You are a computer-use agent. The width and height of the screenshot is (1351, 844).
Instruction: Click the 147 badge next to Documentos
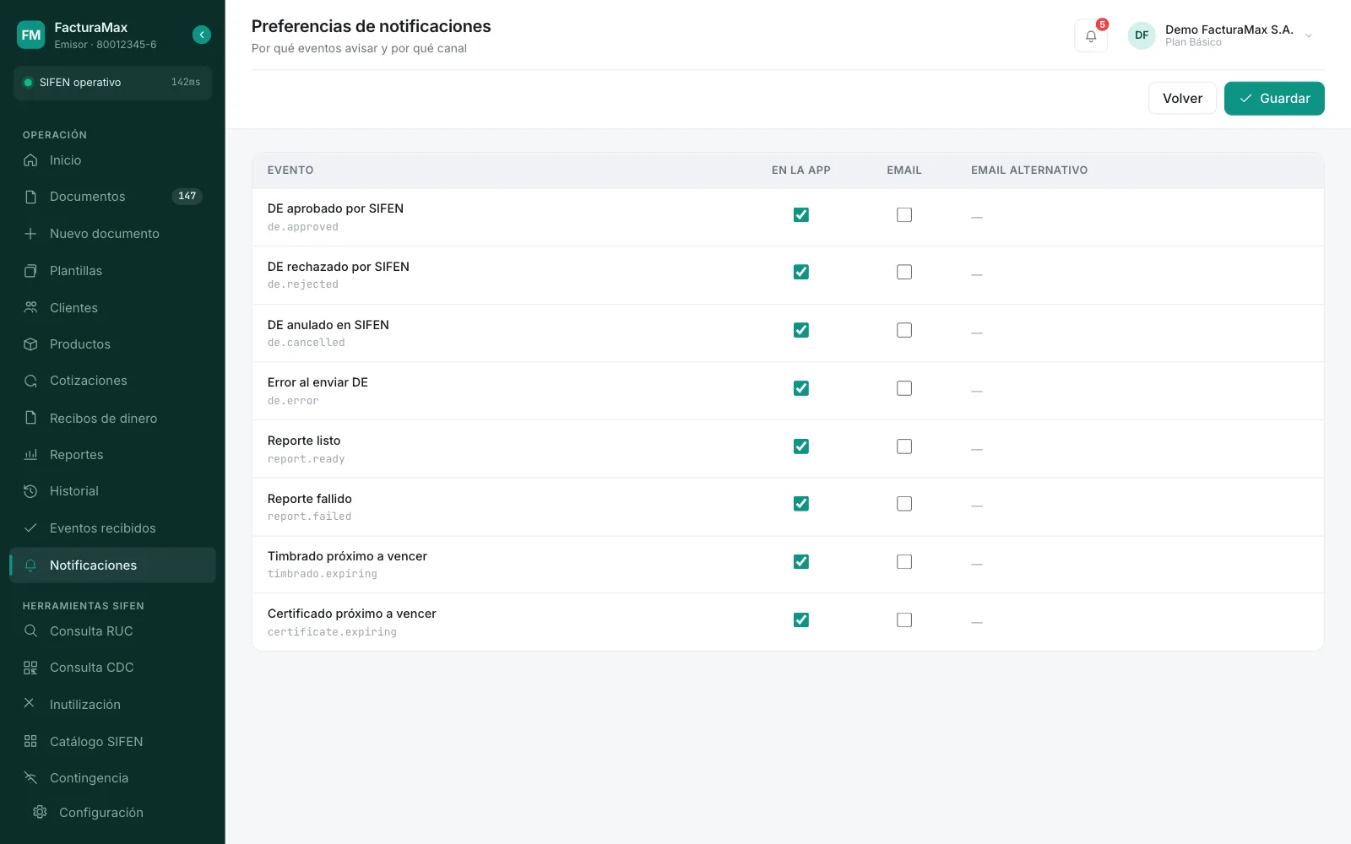pyautogui.click(x=187, y=197)
